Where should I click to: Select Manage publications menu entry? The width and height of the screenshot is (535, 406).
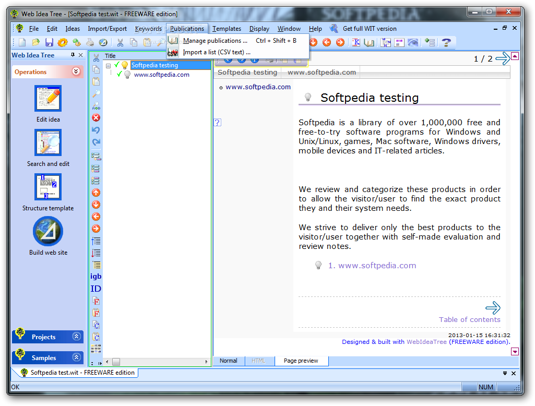click(x=238, y=41)
